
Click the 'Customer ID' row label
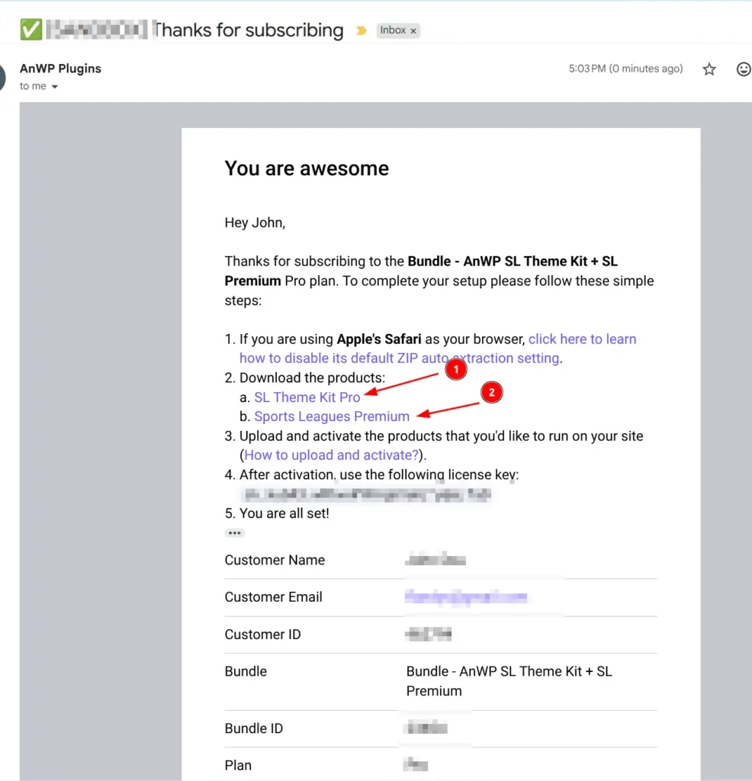tap(262, 634)
